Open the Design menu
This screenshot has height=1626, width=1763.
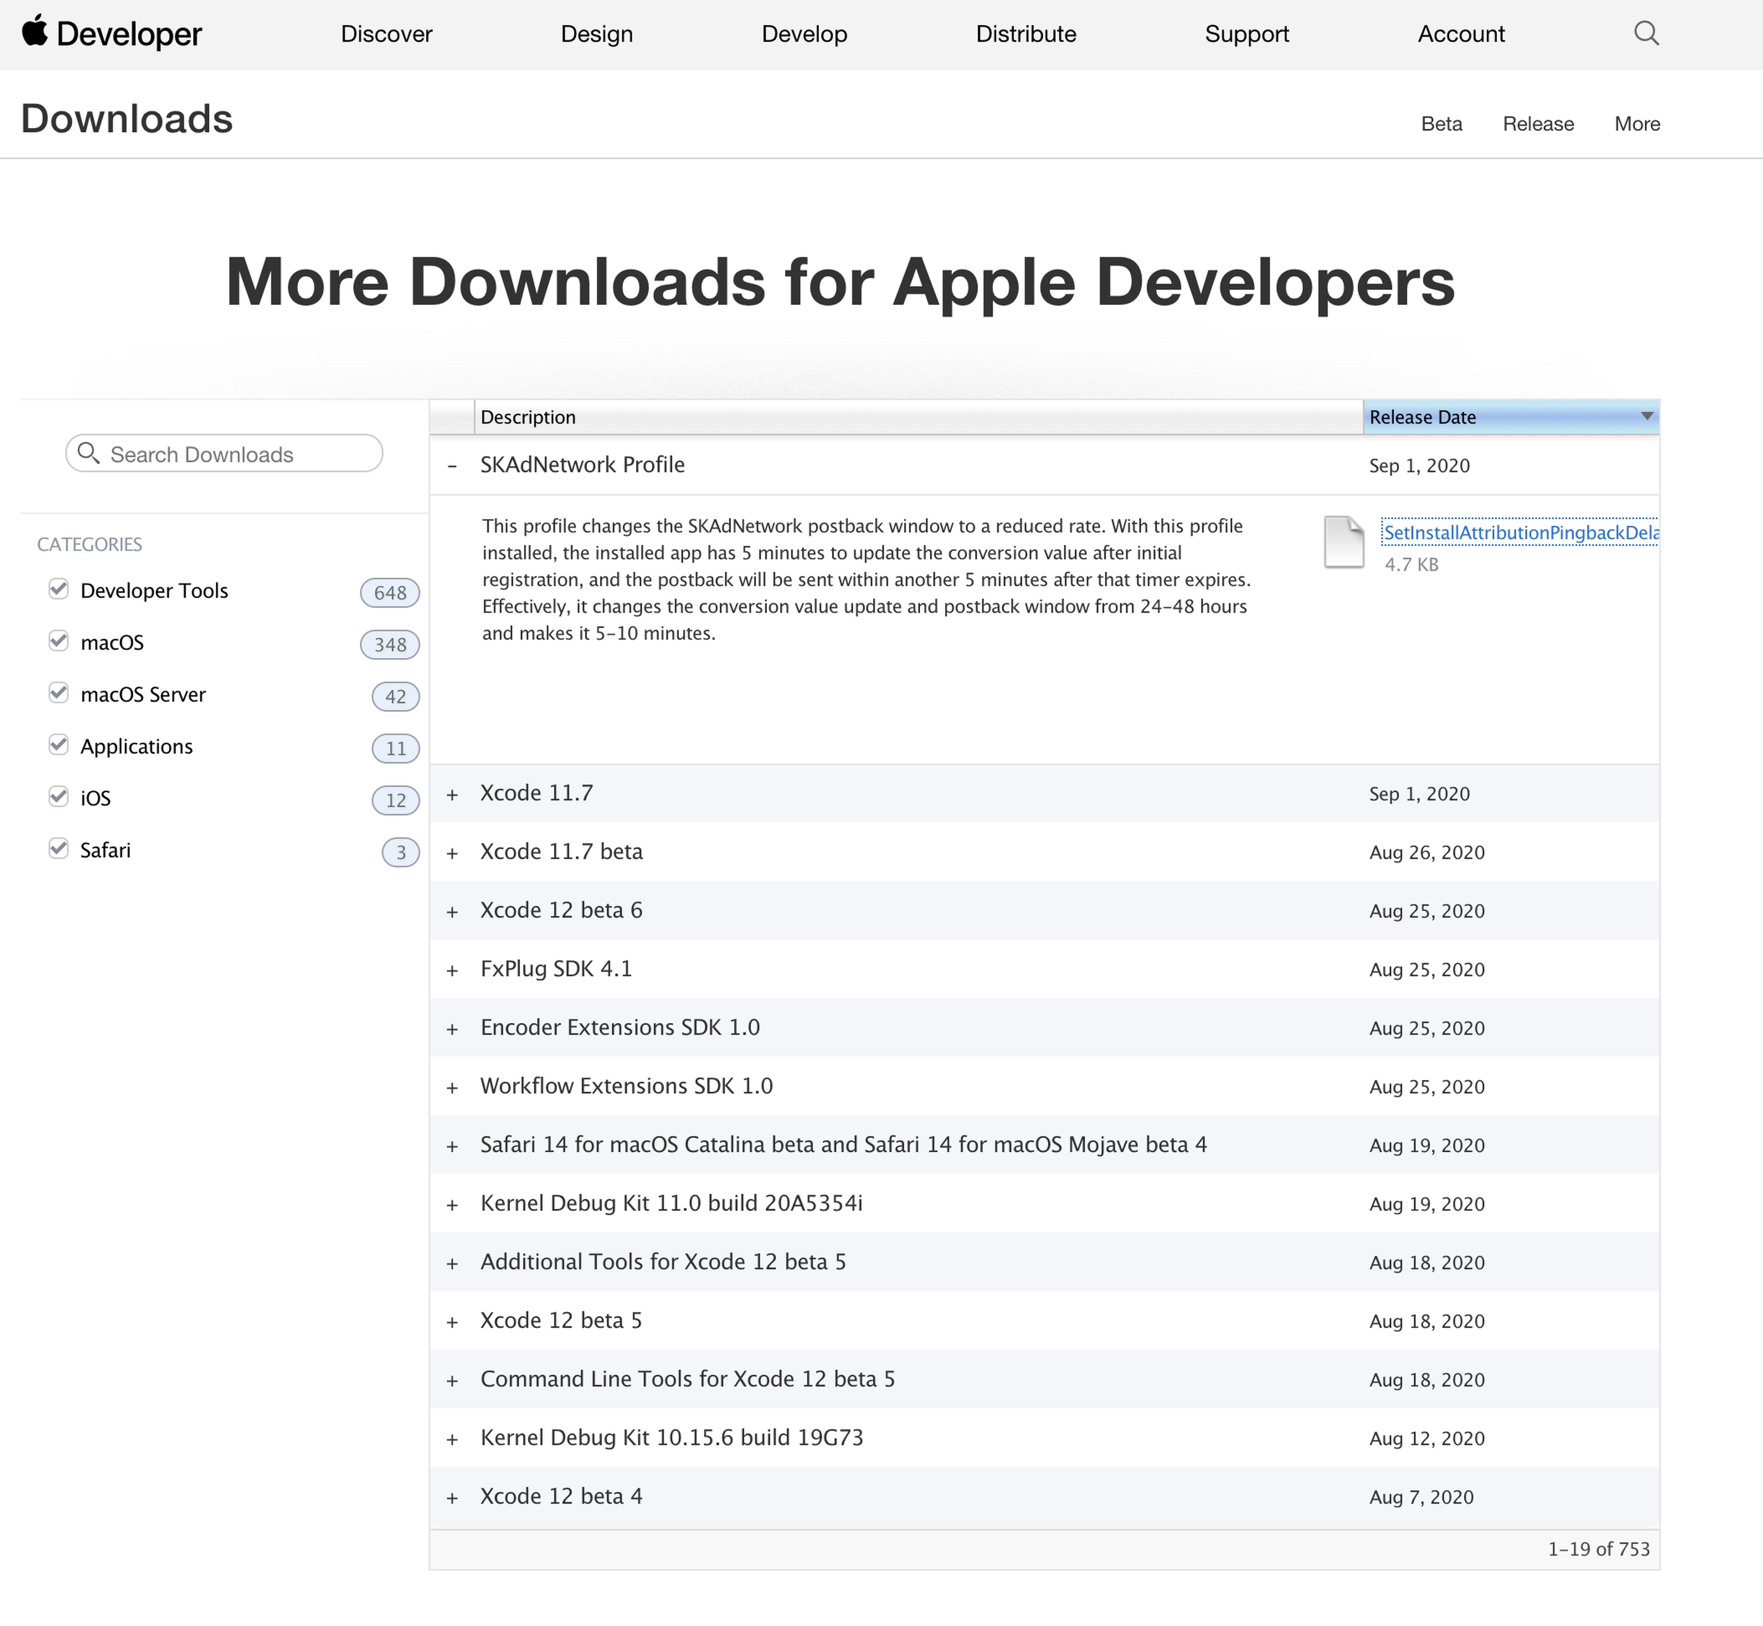[x=596, y=34]
